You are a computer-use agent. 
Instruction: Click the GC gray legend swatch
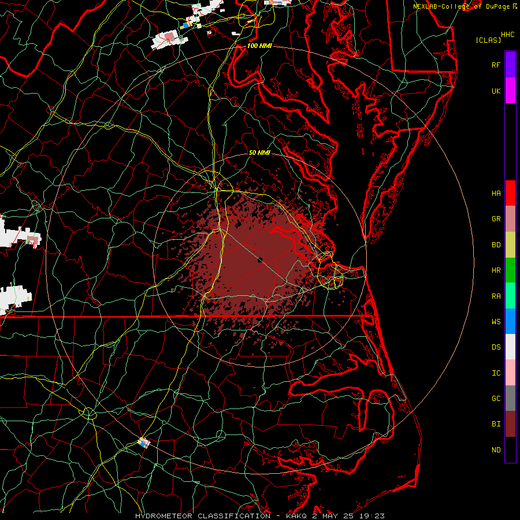[x=510, y=398]
